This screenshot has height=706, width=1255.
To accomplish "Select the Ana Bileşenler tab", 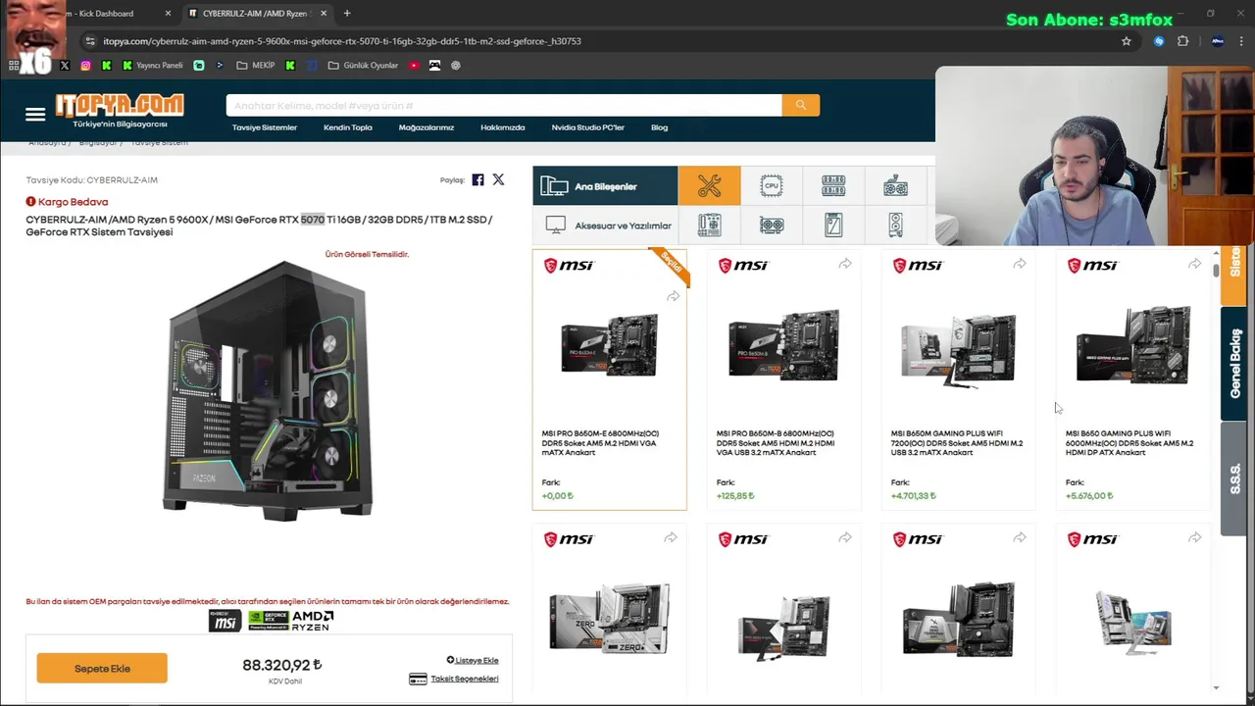I will [605, 186].
